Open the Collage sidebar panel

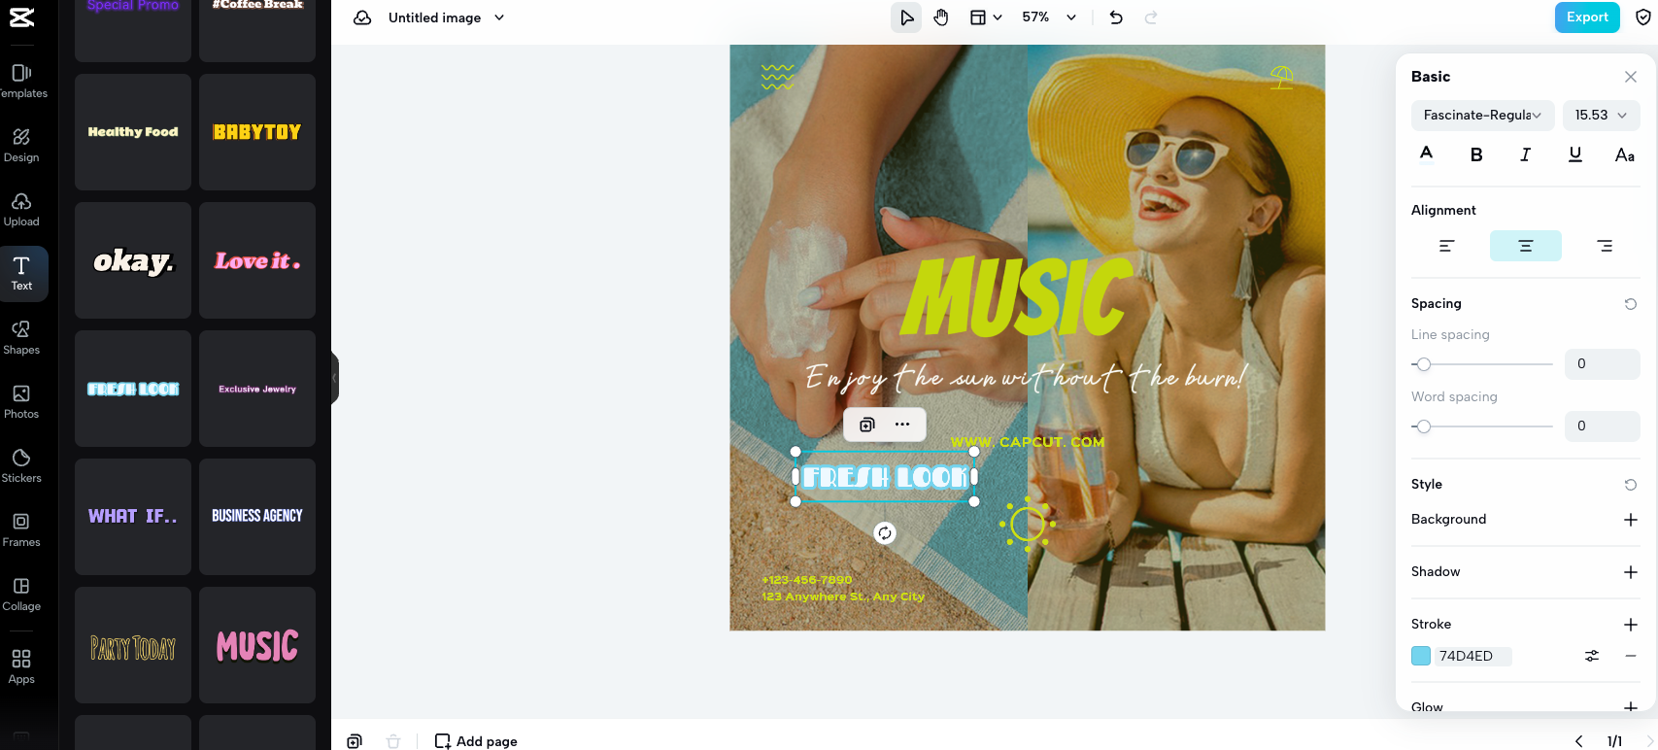coord(21,594)
